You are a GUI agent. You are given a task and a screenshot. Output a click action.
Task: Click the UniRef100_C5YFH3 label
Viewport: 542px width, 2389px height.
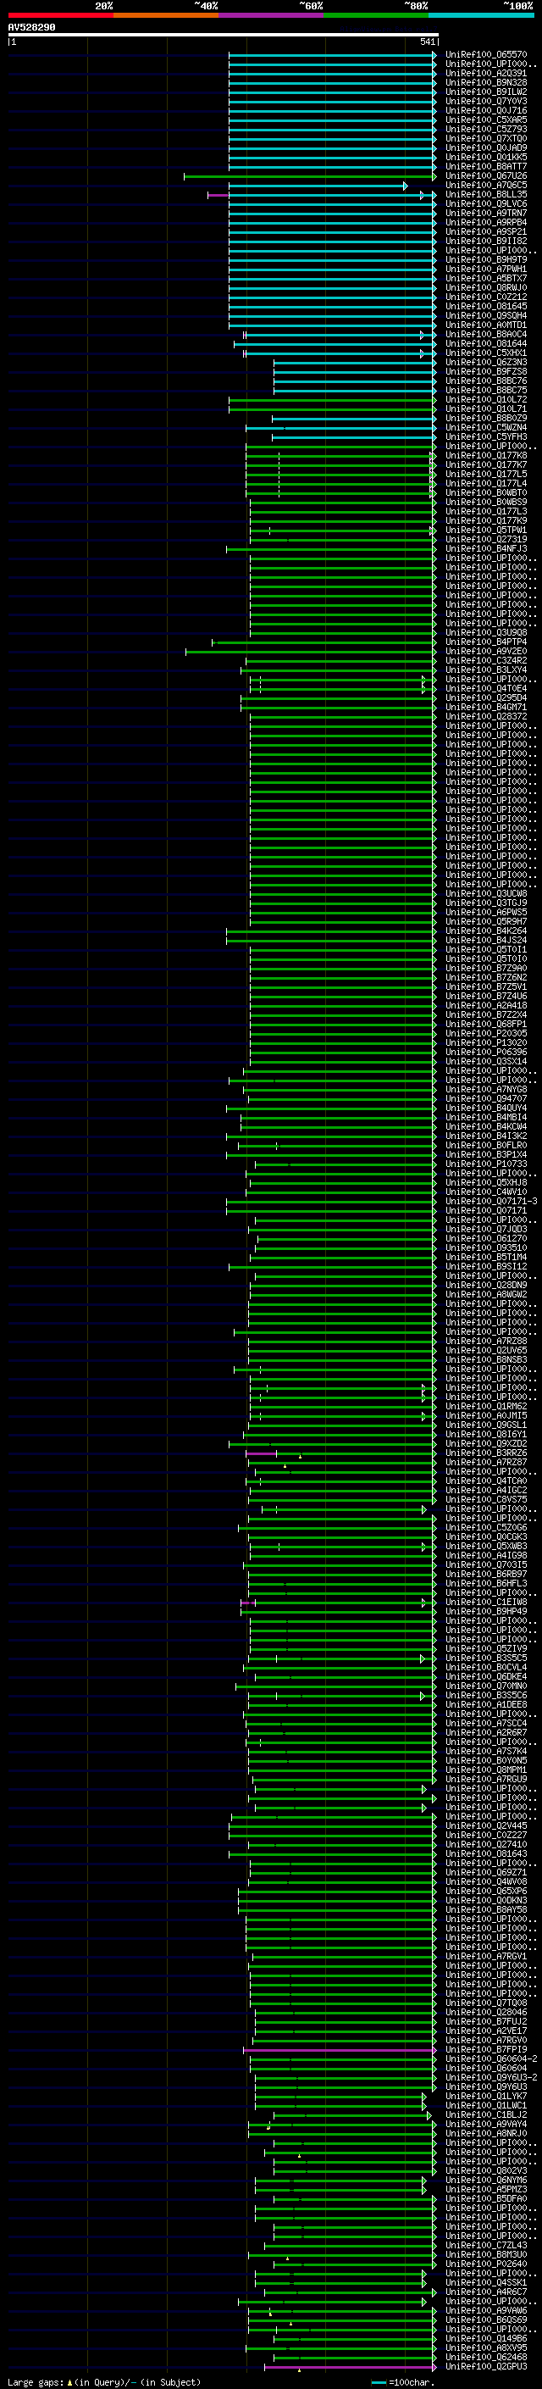(486, 436)
